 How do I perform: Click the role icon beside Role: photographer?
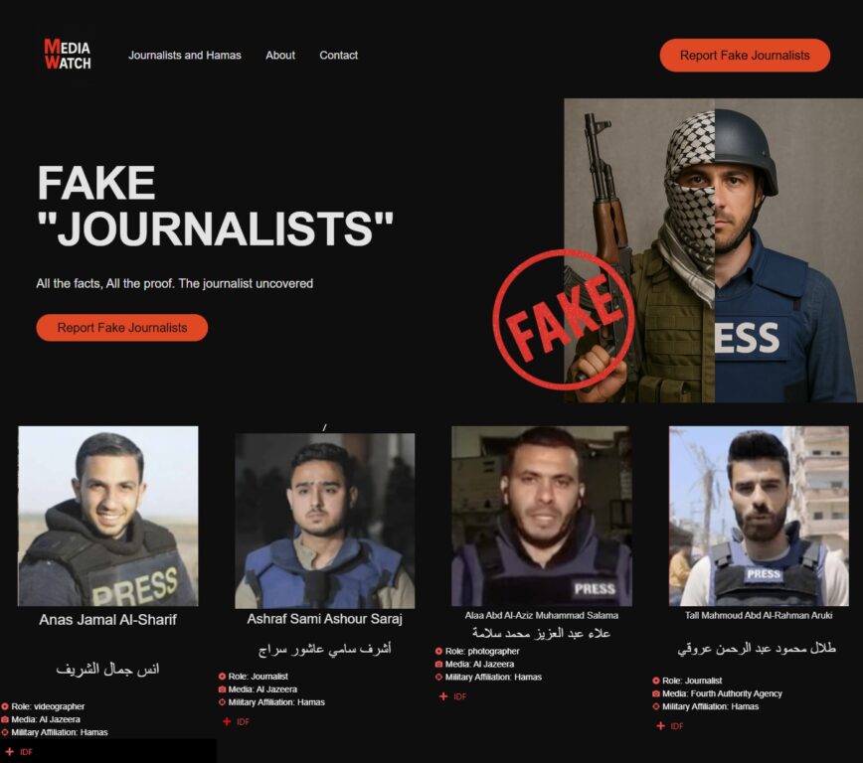pos(438,651)
